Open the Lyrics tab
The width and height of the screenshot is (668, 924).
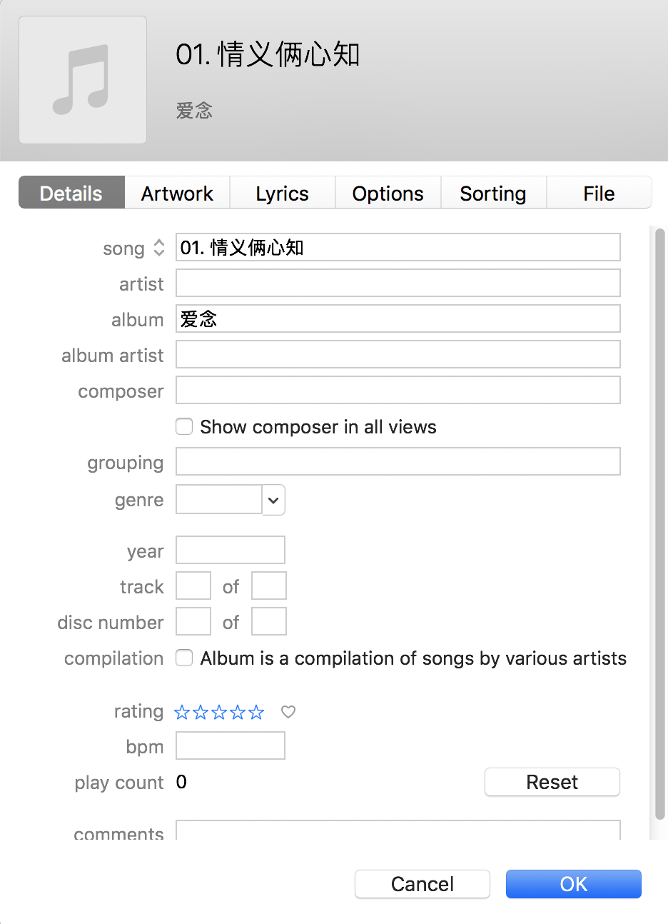[x=282, y=194]
